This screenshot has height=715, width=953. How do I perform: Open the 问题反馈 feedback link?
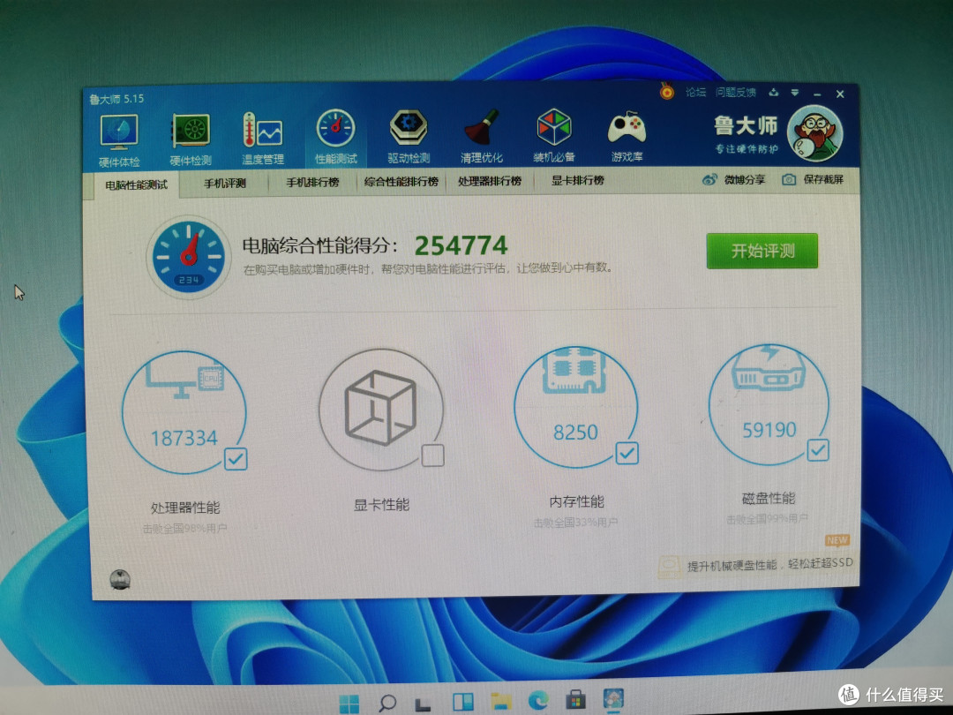(735, 92)
